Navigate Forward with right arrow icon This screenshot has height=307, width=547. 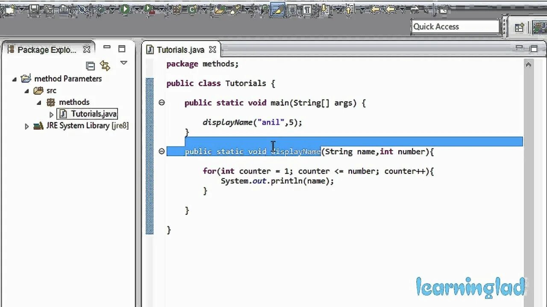coord(415,9)
